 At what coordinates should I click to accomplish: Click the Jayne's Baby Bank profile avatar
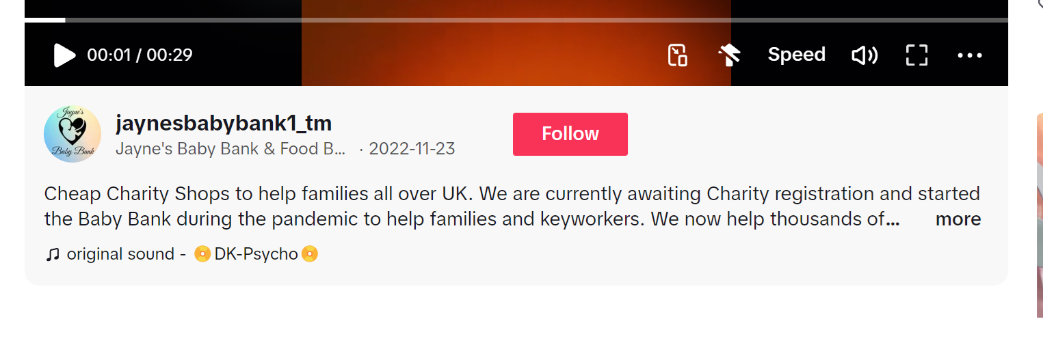click(72, 134)
